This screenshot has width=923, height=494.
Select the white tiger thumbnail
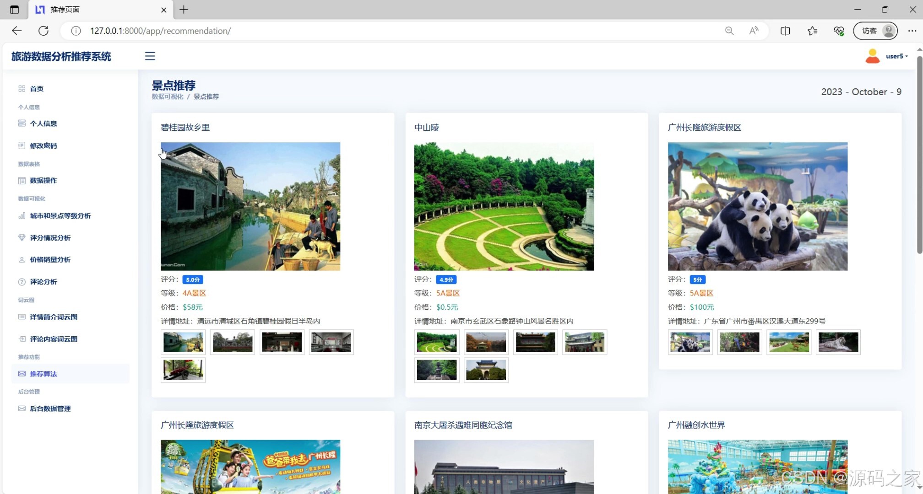tap(838, 342)
